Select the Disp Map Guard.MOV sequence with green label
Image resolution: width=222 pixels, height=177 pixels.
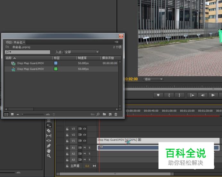coord(30,69)
